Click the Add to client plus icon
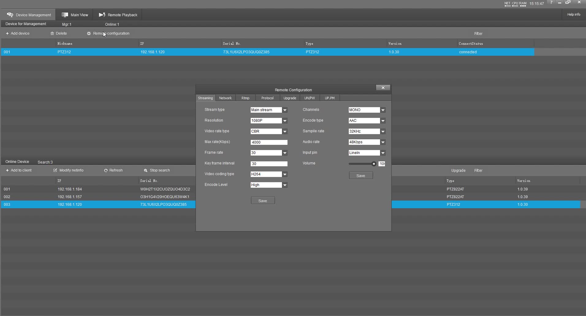This screenshot has height=316, width=586. pyautogui.click(x=7, y=170)
